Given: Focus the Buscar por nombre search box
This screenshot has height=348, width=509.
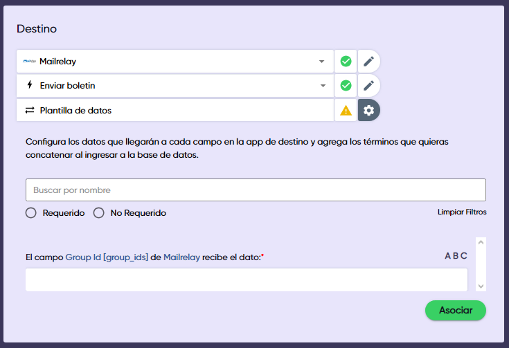Looking at the screenshot, I should tap(255, 190).
